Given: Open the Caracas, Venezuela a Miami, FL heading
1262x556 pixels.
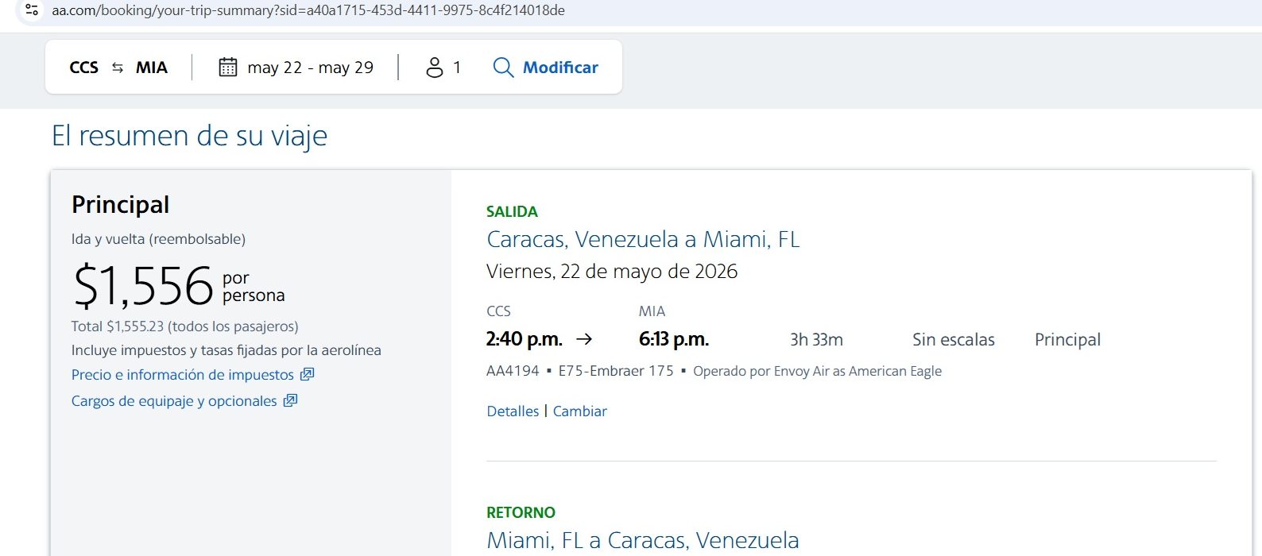Looking at the screenshot, I should click(x=644, y=239).
